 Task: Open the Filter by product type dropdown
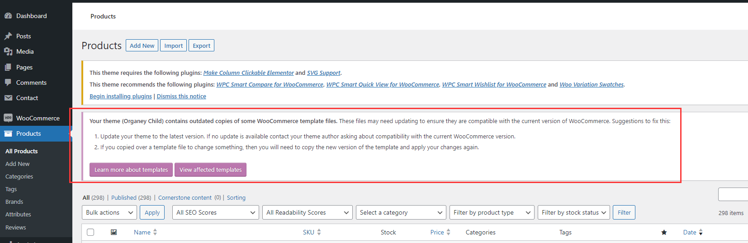492,212
